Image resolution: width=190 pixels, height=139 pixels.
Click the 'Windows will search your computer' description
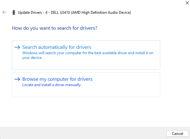coord(88,55)
